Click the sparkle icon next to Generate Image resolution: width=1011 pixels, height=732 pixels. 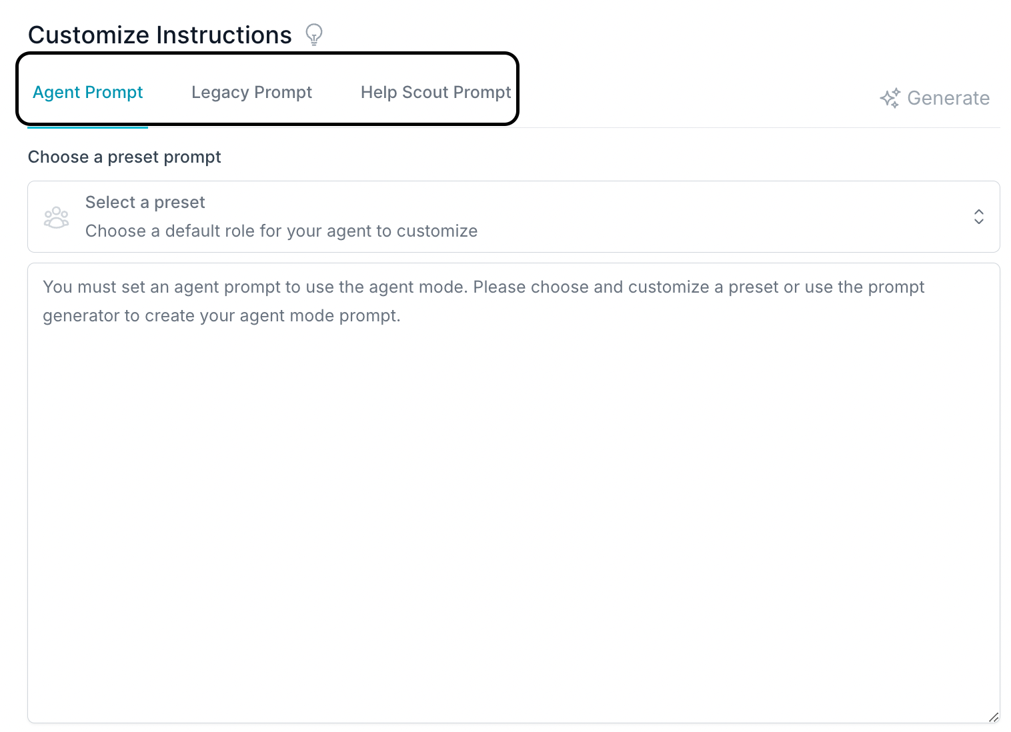pyautogui.click(x=890, y=98)
